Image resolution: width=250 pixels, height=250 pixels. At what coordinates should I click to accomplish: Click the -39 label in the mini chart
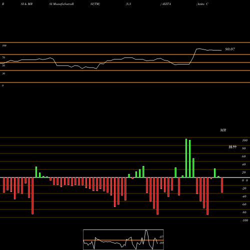point(161,243)
